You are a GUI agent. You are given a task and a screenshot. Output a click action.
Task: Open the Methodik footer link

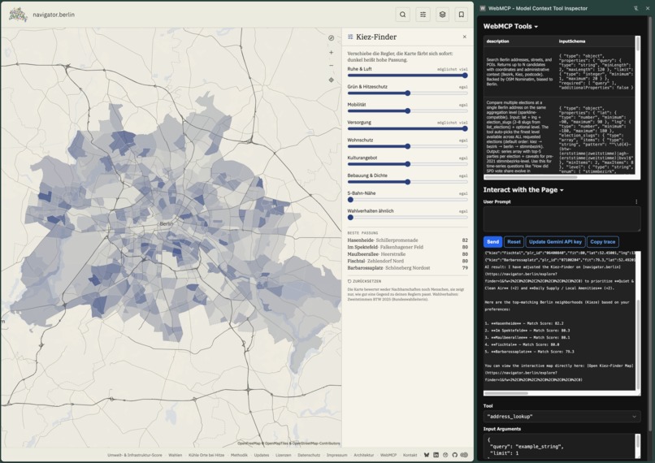(x=239, y=455)
